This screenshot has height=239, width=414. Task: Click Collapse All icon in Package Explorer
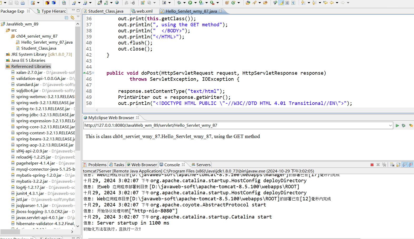tap(66, 18)
